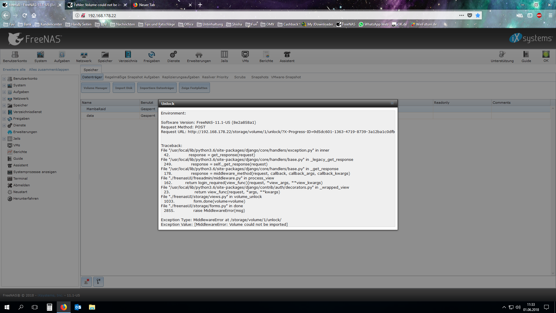This screenshot has width=556, height=313.
Task: Switch to the VMware-Snapshot tab
Action: pos(286,77)
